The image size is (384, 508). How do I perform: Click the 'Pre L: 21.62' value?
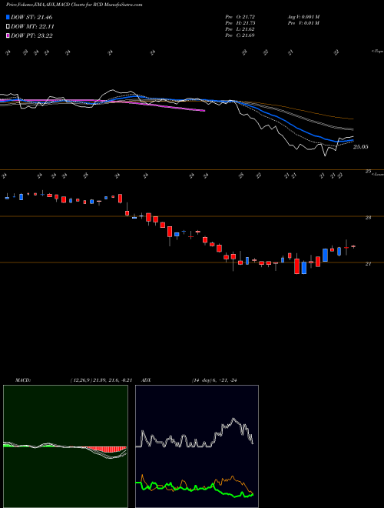(x=240, y=29)
